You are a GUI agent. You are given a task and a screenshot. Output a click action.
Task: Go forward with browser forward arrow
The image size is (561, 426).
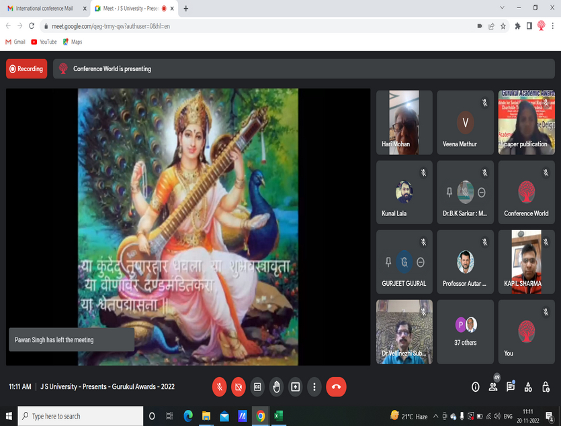click(19, 25)
